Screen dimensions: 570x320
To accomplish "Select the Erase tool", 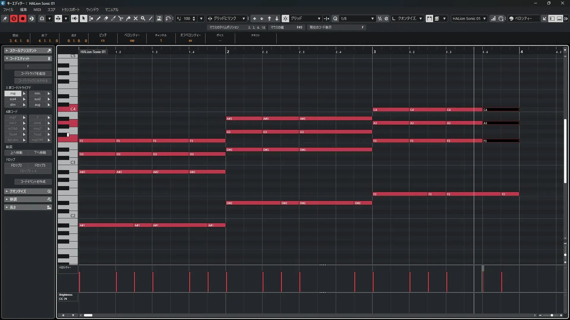I will [106, 18].
